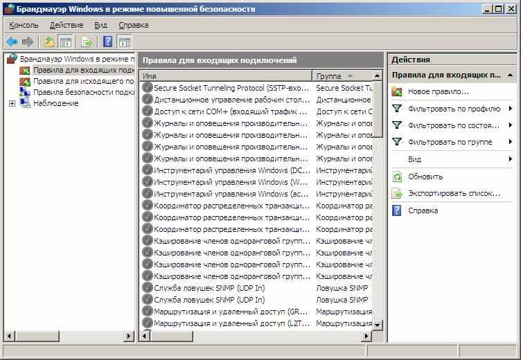Click the funnel icon of 'Фильтровать по профилю'
The width and height of the screenshot is (521, 360).
tap(397, 109)
